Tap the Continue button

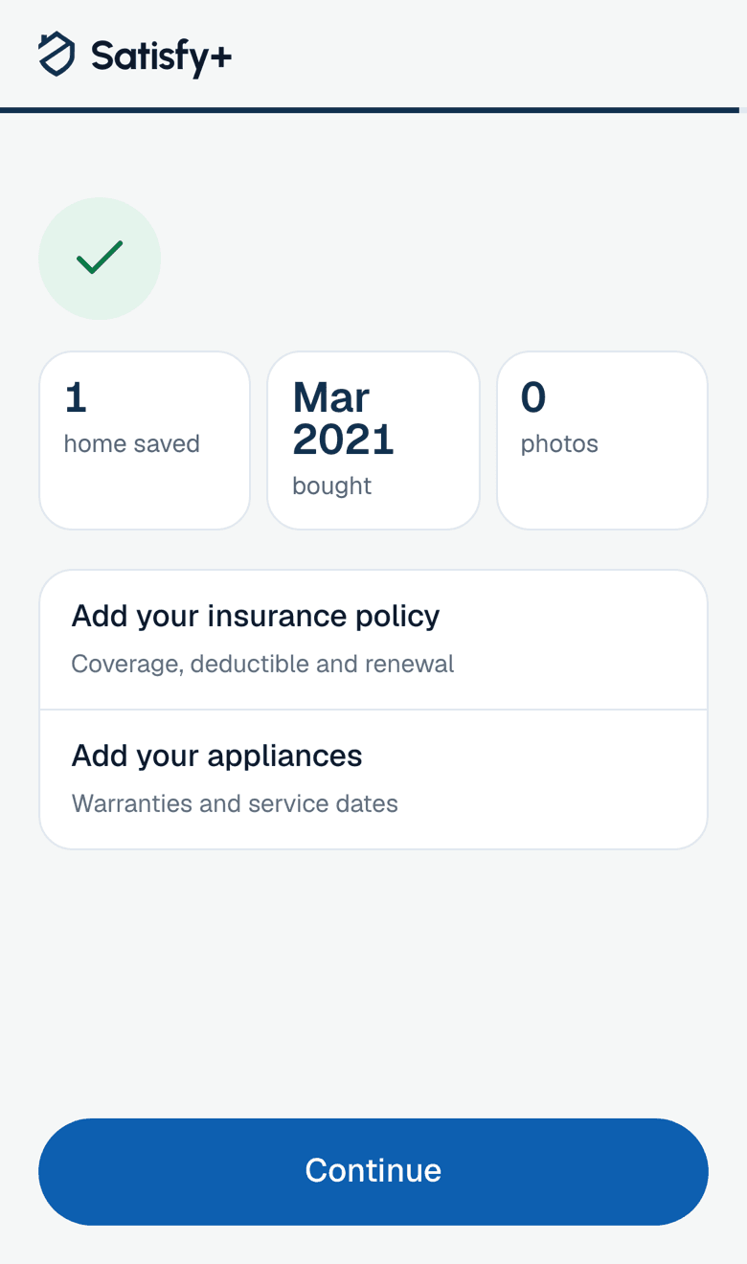pyautogui.click(x=373, y=1171)
